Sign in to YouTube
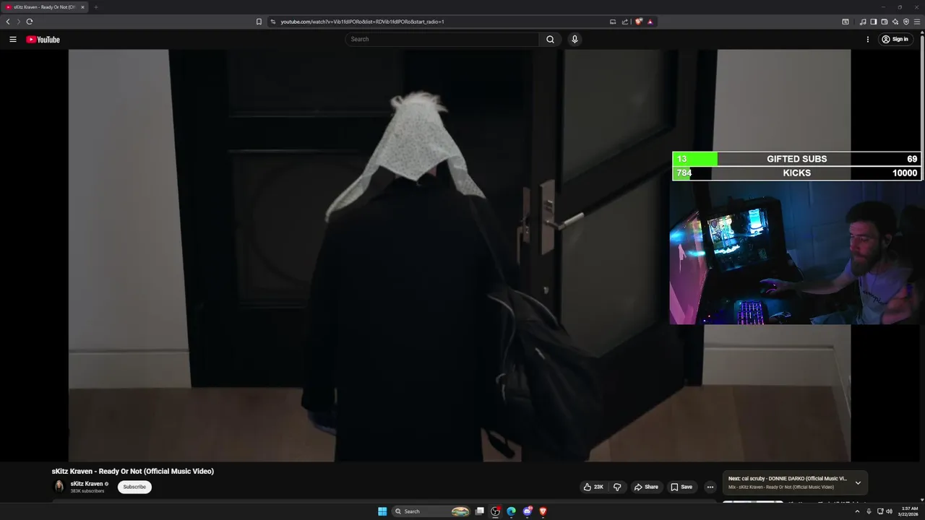The height and width of the screenshot is (520, 925). coord(895,39)
